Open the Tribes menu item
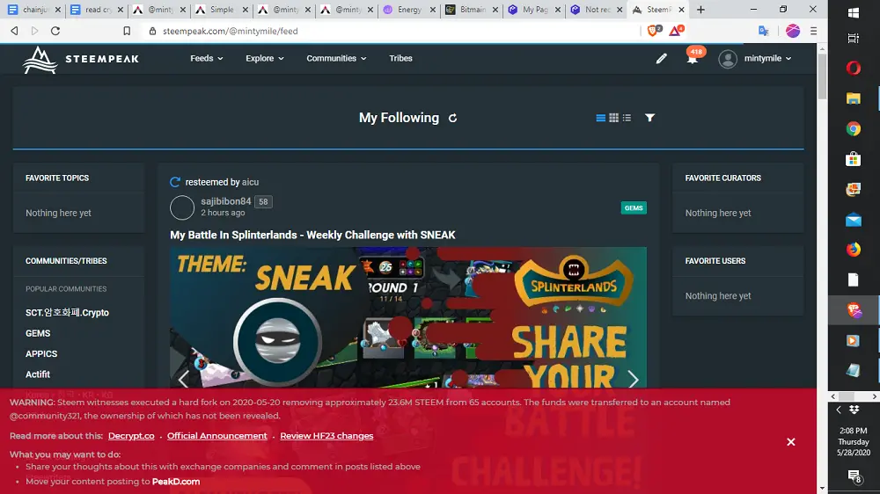The width and height of the screenshot is (880, 494). 400,58
